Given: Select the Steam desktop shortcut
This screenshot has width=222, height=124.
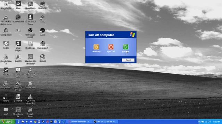Looking at the screenshot, I should [x=6, y=71].
